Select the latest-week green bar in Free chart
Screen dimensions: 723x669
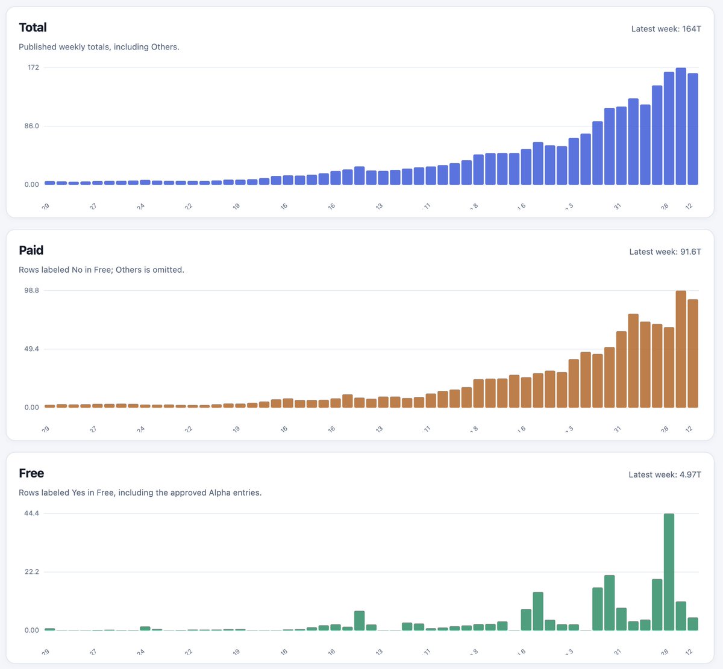(x=693, y=624)
